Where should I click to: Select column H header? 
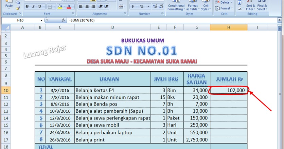coord(229,27)
